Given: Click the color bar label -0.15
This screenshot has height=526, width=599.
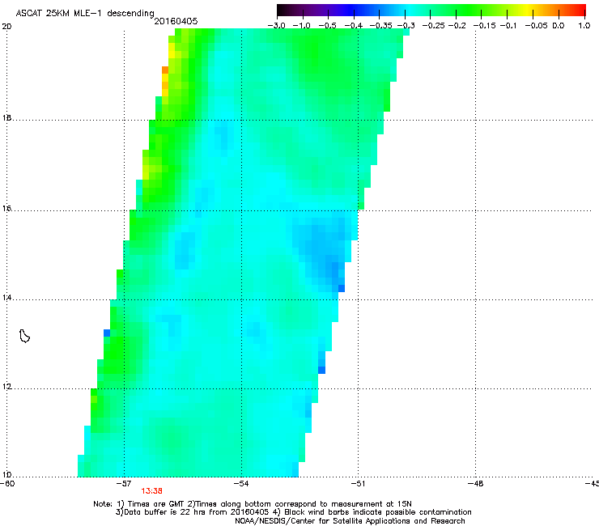Looking at the screenshot, I should [484, 26].
